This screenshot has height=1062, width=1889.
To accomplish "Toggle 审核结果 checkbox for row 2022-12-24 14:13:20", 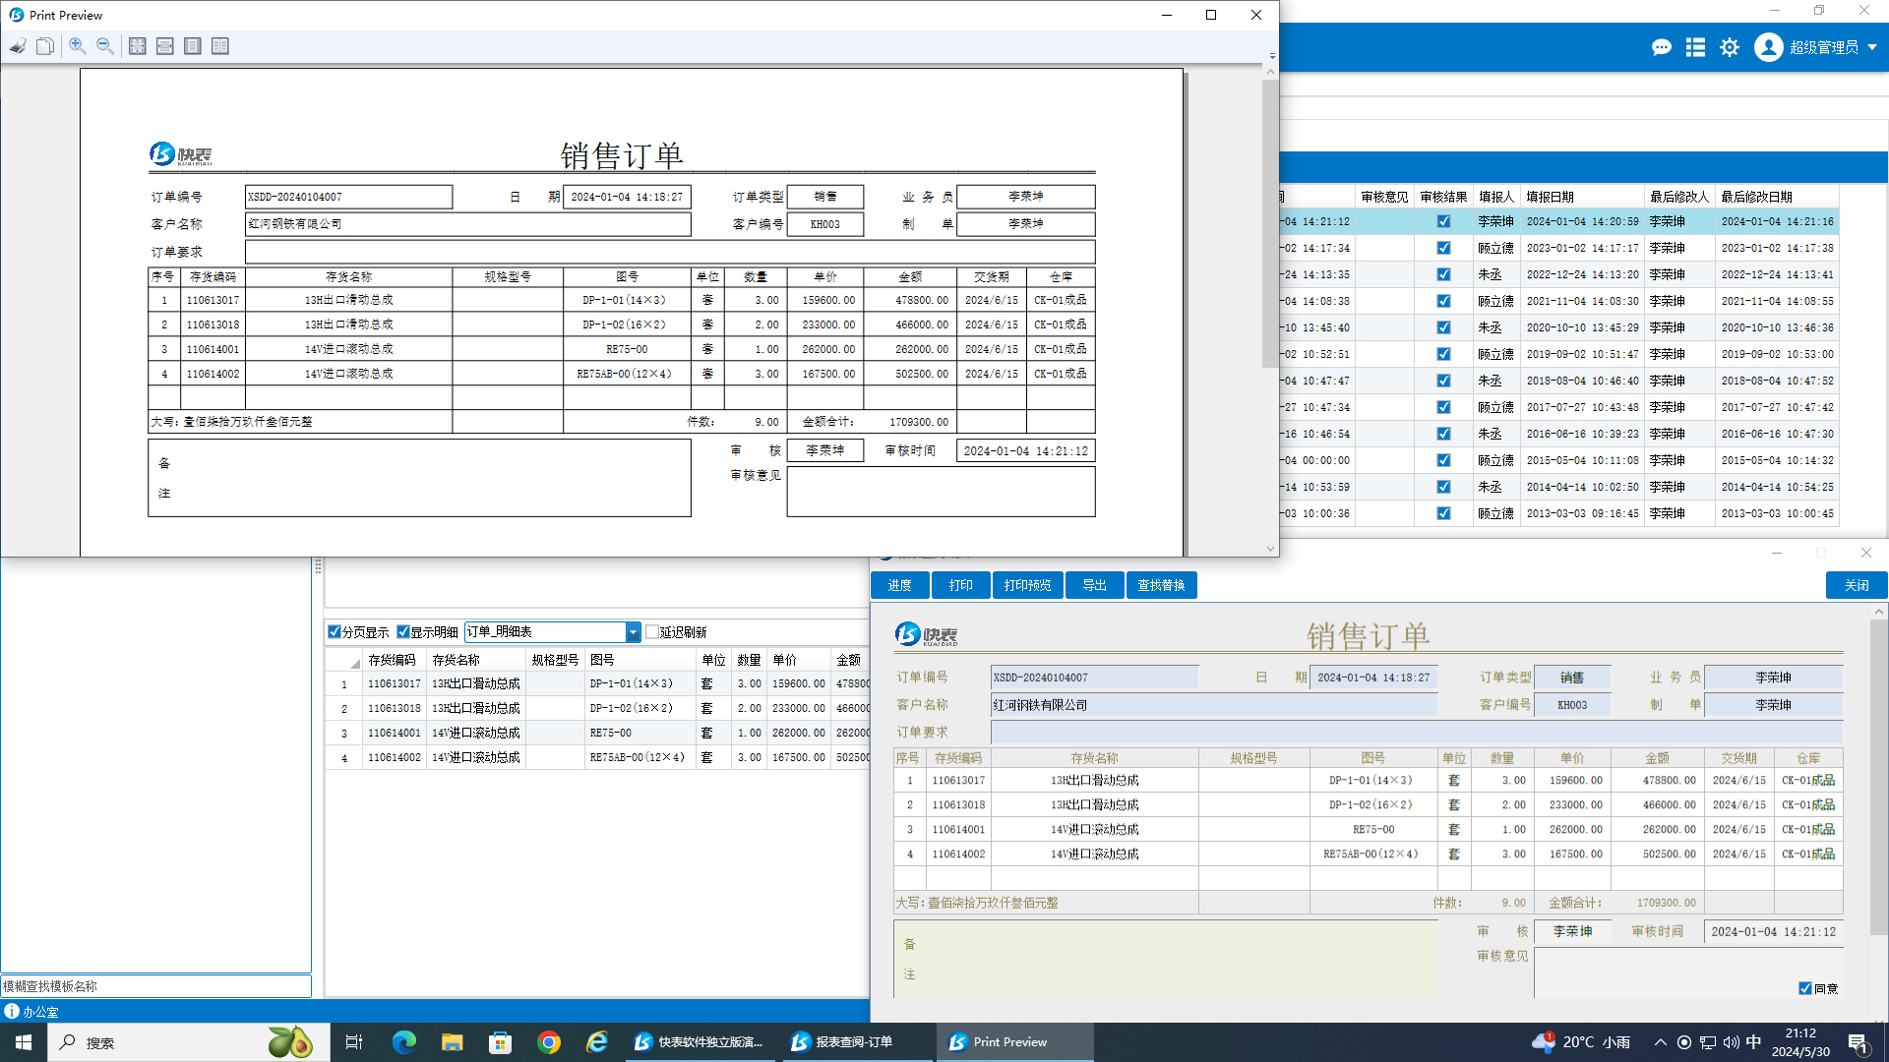I will point(1443,274).
